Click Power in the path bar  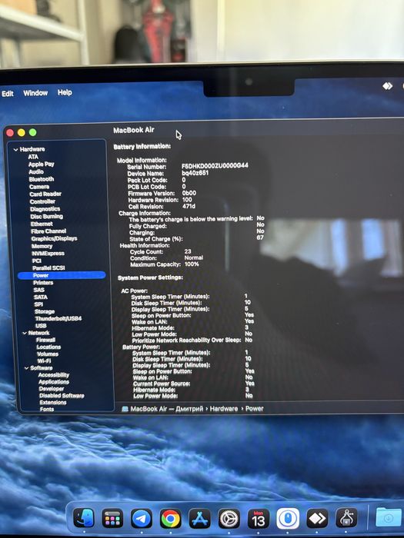254,409
